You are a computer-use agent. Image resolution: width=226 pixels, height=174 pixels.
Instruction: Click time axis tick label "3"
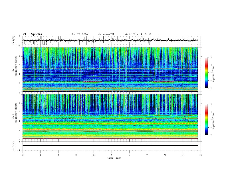(x=76, y=155)
